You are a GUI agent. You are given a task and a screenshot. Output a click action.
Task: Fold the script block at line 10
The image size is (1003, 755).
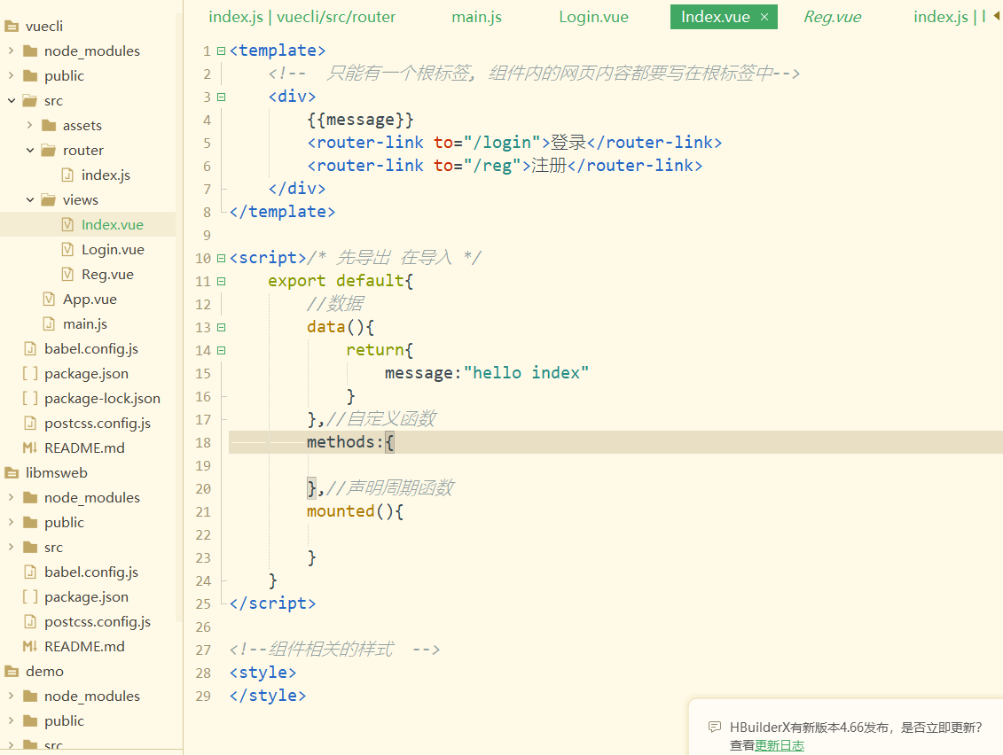tap(222, 258)
